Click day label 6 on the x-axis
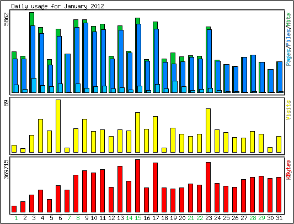 60,218
